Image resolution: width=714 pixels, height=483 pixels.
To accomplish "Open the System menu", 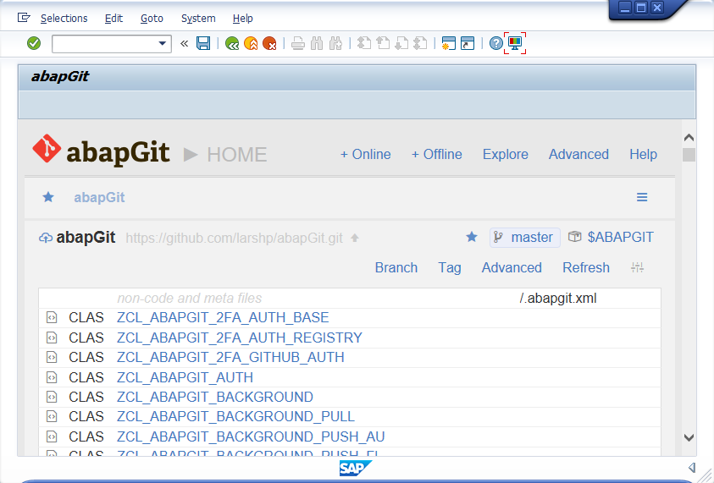I will pos(198,19).
